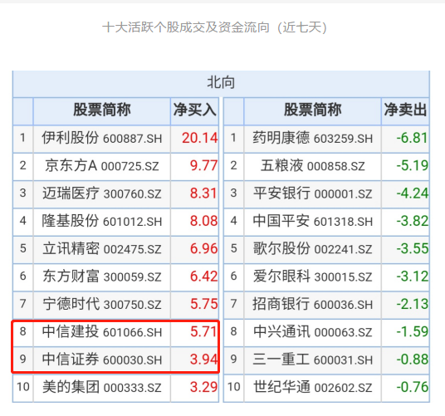Click net buy value 6.42
The image size is (445, 416).
(x=203, y=277)
